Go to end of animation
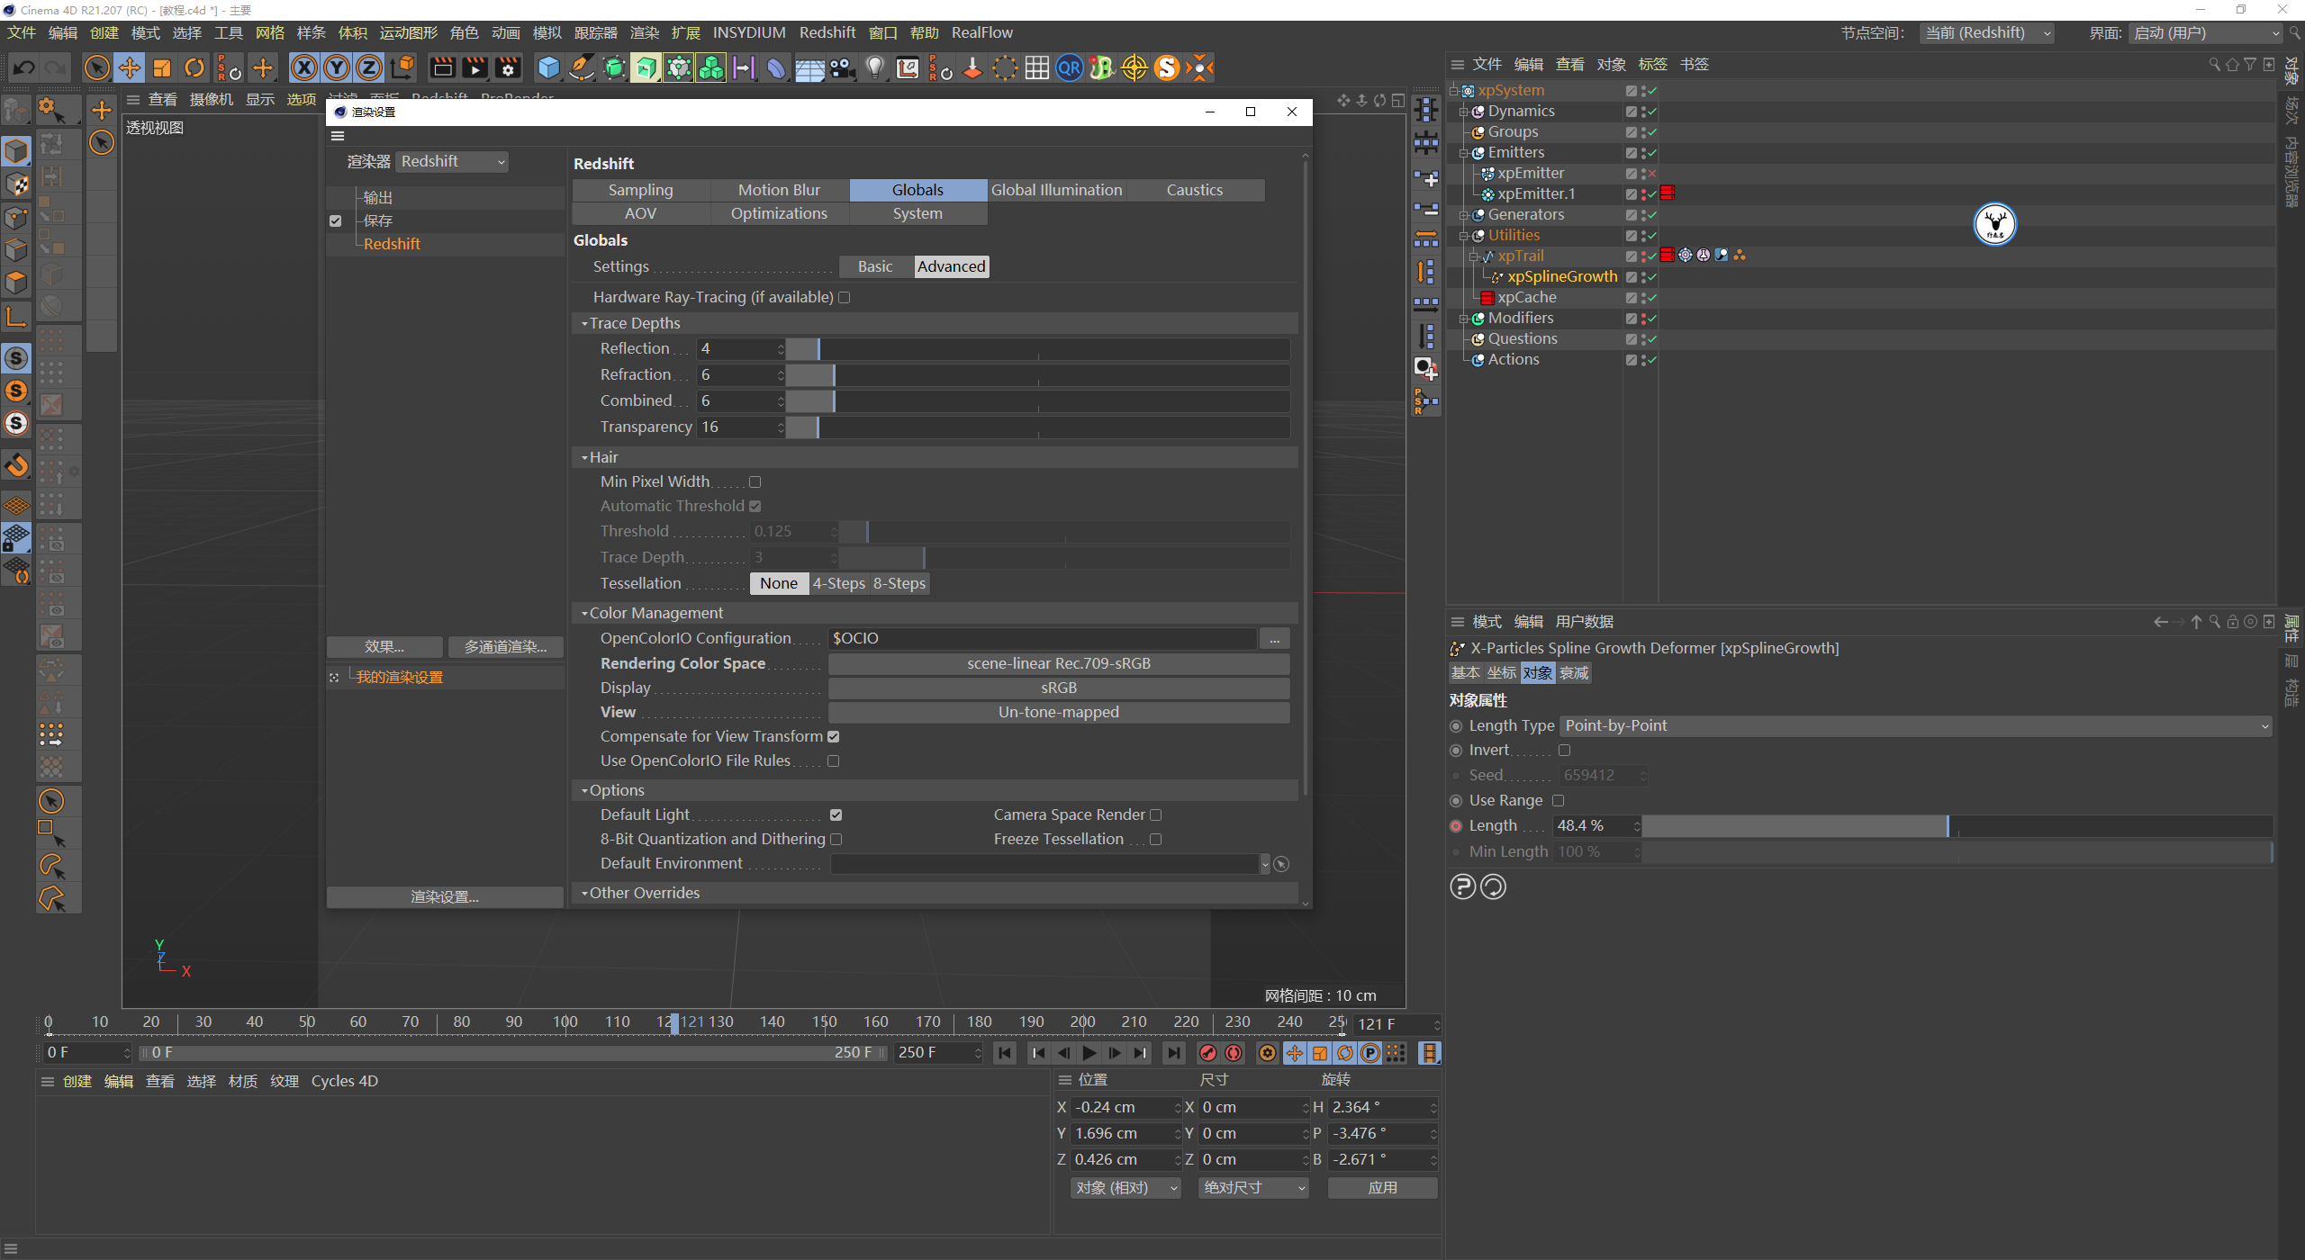 click(x=1174, y=1053)
